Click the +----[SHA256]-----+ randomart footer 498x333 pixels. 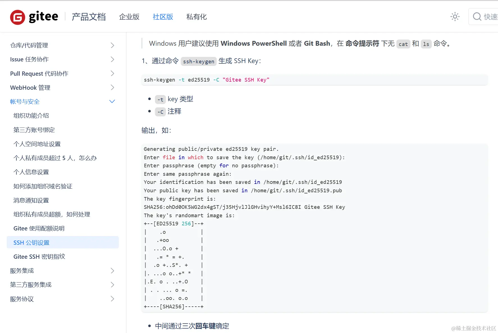tap(174, 307)
